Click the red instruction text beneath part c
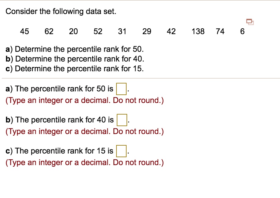280x198 pixels. pos(84,162)
